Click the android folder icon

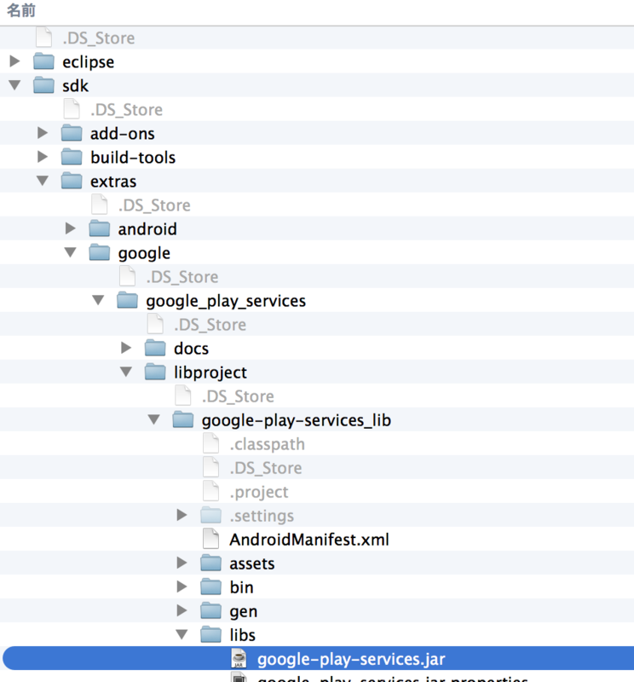pos(100,228)
